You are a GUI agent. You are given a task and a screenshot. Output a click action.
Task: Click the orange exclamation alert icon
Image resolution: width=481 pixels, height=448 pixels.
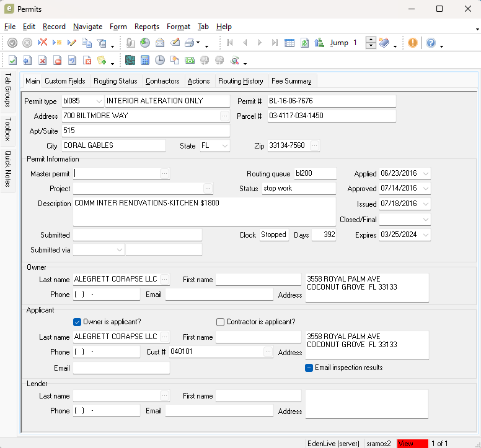(413, 43)
